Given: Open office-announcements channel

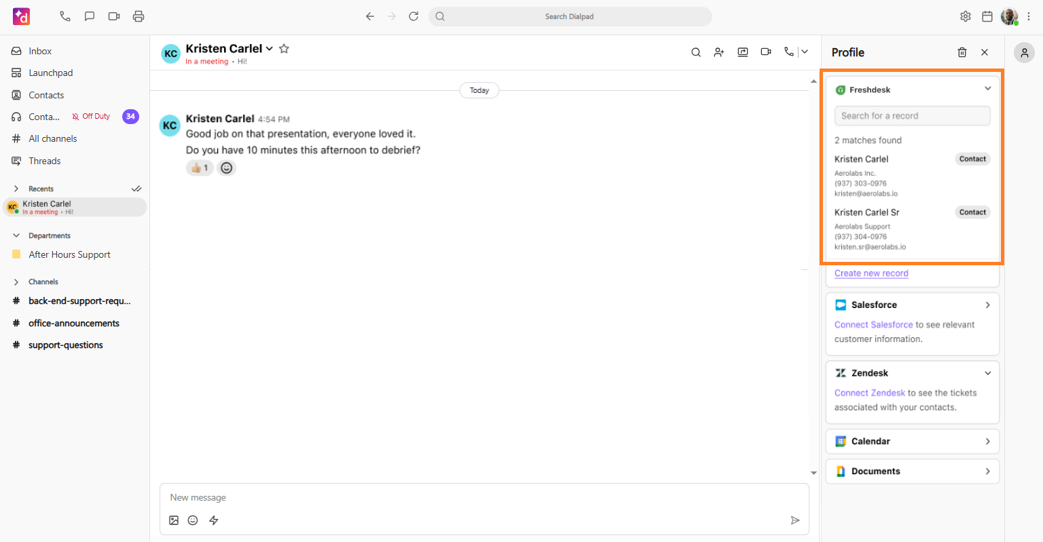Looking at the screenshot, I should click(75, 323).
